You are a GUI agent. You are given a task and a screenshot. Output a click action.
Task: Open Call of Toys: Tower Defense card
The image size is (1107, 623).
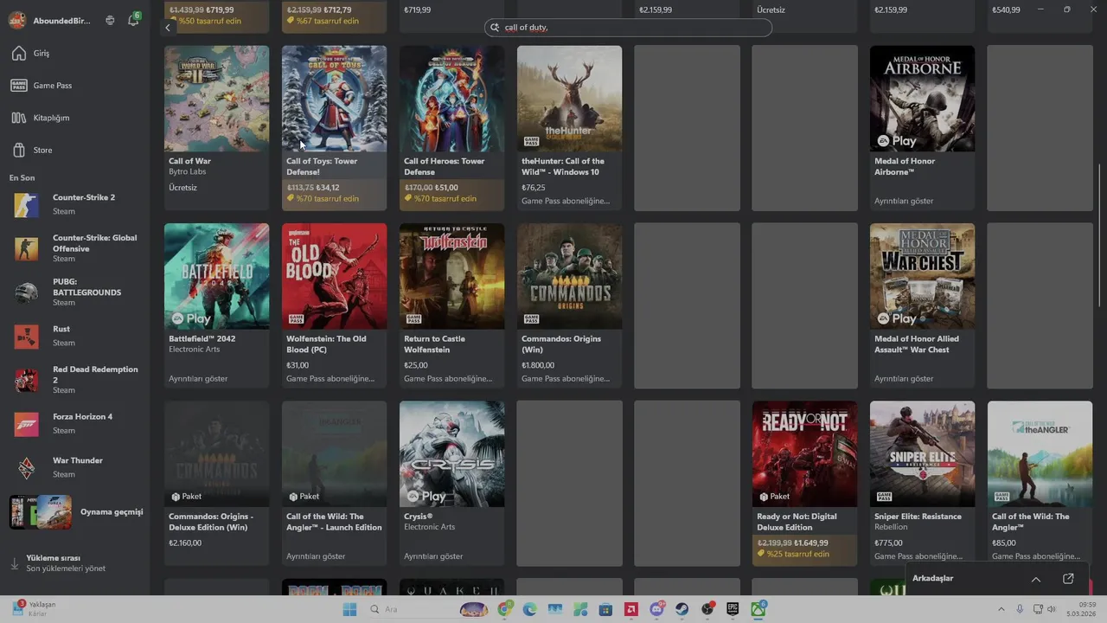[x=334, y=127]
